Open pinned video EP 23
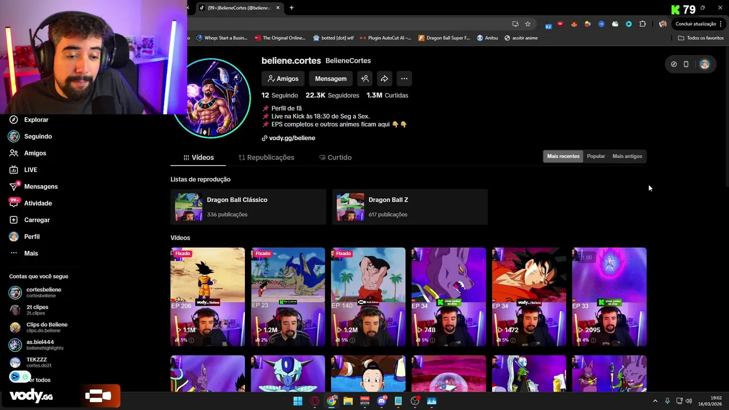Viewport: 729px width, 410px height. pos(288,297)
